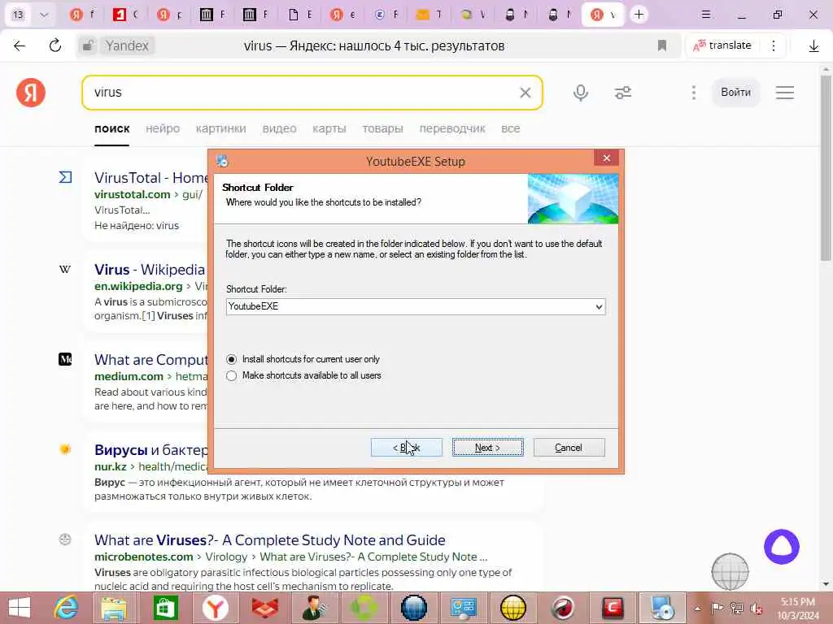Open the tab list chevron dropdown
The height and width of the screenshot is (624, 833).
coord(44,15)
